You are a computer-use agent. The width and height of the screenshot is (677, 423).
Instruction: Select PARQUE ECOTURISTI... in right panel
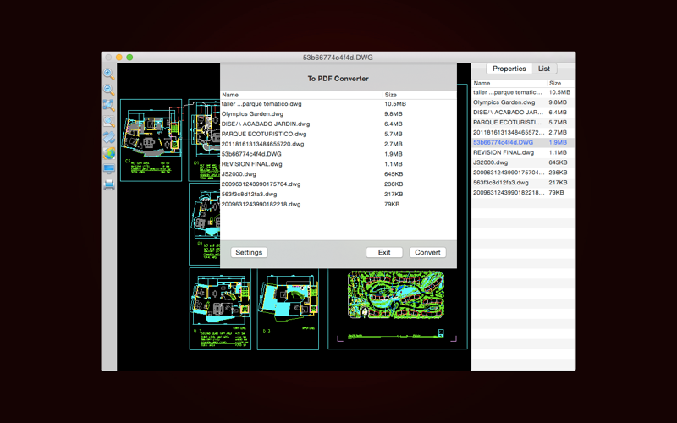click(x=523, y=122)
